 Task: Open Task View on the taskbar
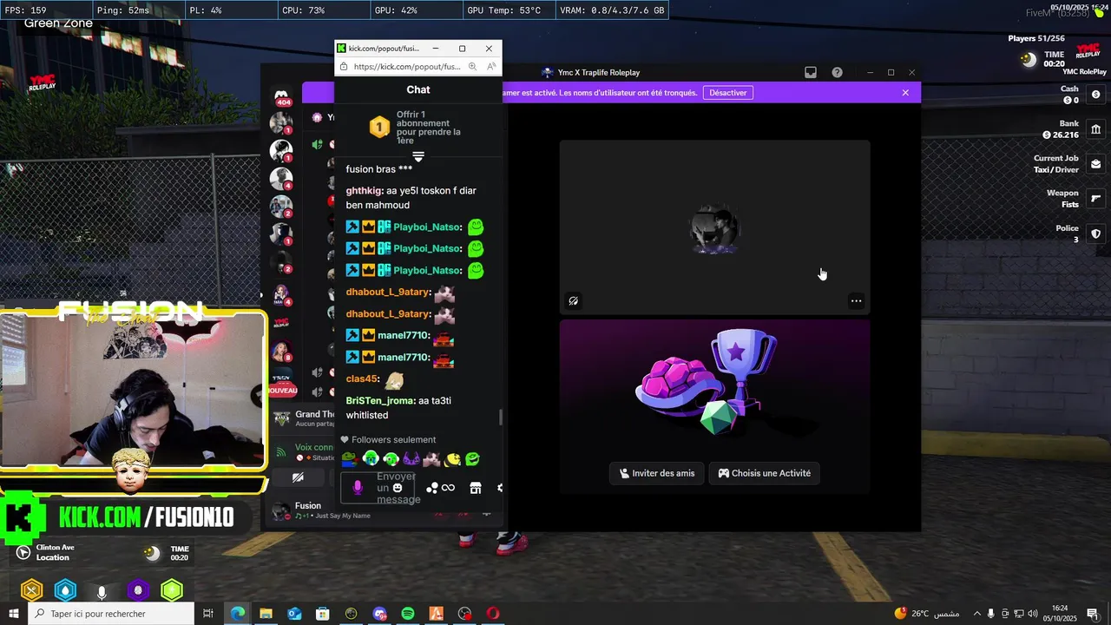(208, 614)
